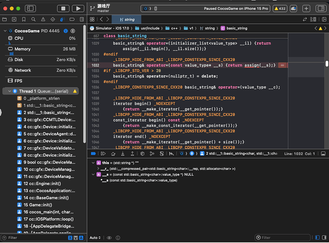Open the v1 breadcrumb item
Image resolution: width=329 pixels, height=243 pixels.
189,28
